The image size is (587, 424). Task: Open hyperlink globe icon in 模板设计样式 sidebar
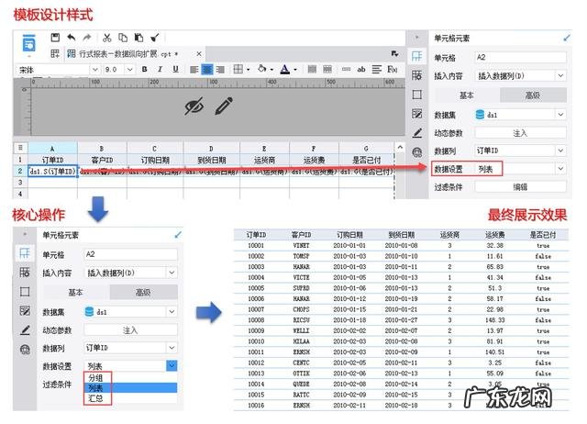pos(417,152)
